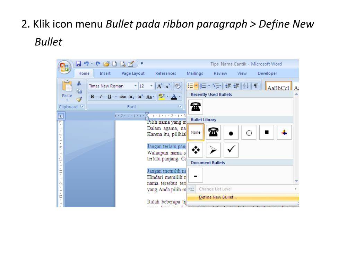The width and height of the screenshot is (355, 266).
Task: Open the View tab
Action: [x=242, y=73]
